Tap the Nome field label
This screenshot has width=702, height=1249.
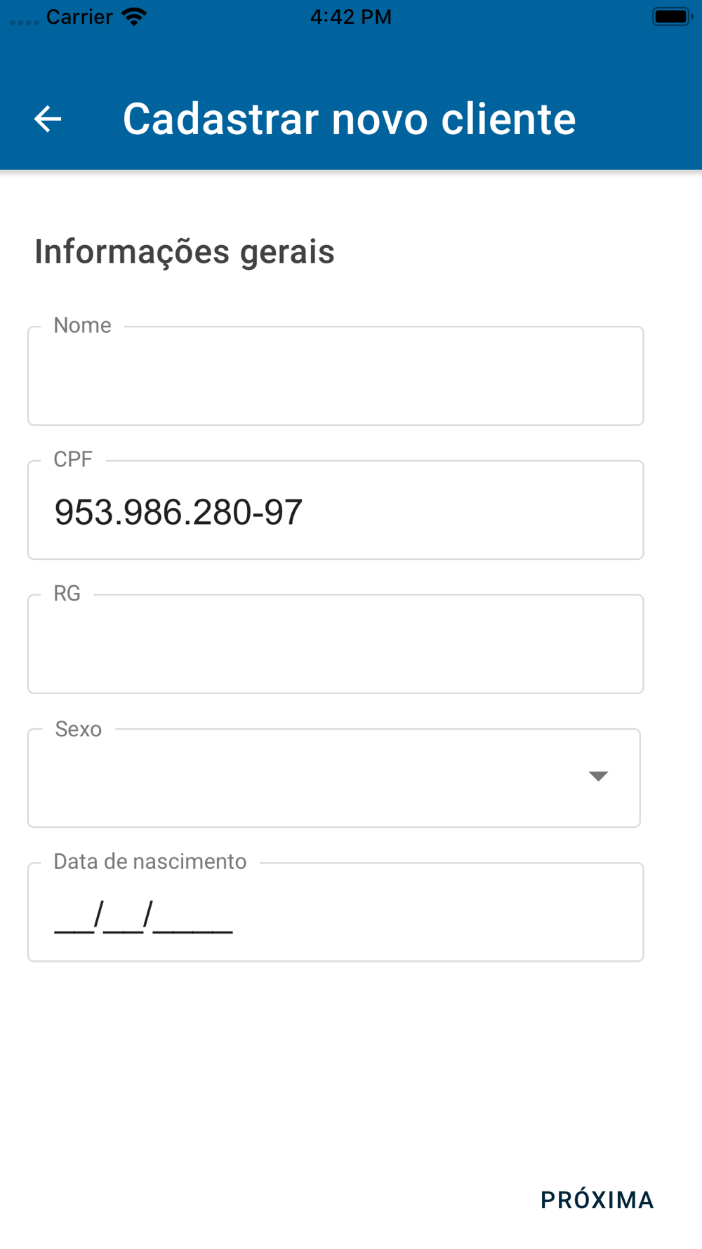pos(83,325)
